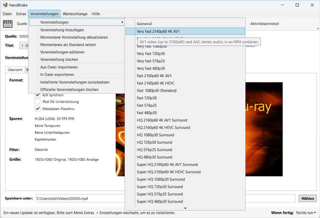Click the Kapitelmarker text
Screen dimensions: 320x218
click(x=45, y=139)
